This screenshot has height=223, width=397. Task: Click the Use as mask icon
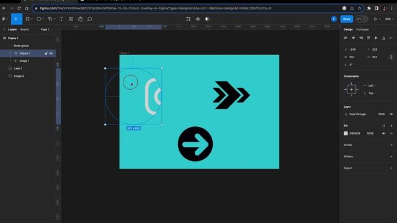207,19
